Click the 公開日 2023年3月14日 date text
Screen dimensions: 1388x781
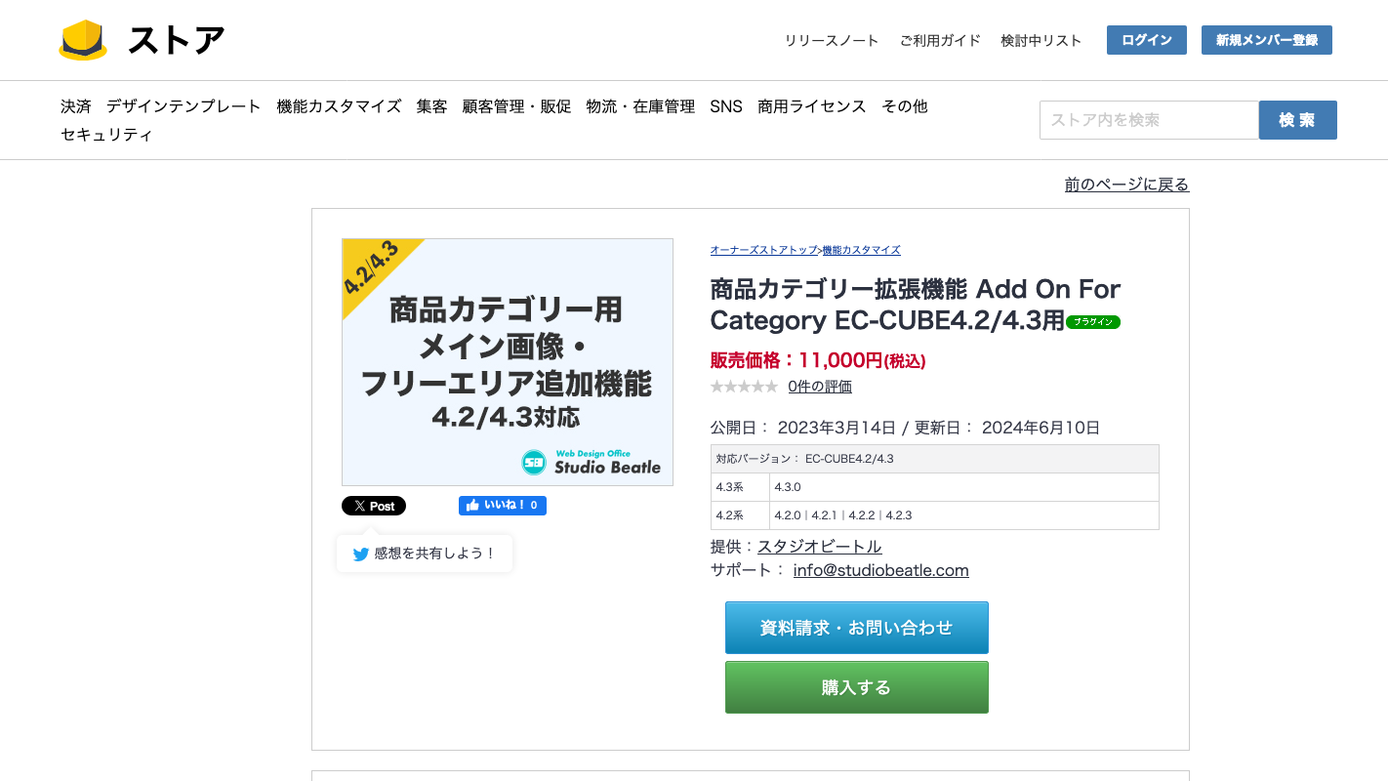click(x=802, y=428)
